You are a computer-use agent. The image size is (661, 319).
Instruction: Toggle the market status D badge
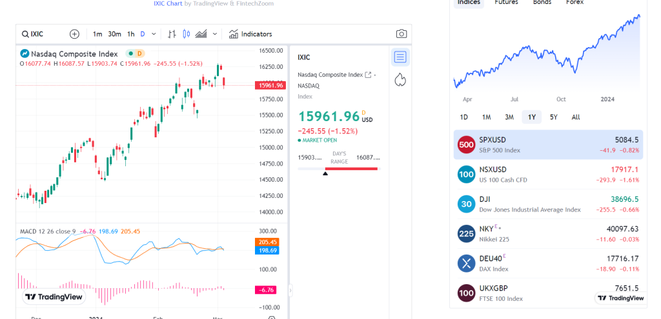(140, 53)
